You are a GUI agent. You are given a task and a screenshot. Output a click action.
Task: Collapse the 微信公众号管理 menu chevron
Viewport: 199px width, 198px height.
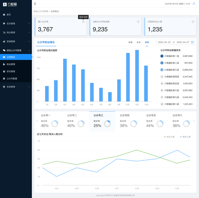pos(29,50)
